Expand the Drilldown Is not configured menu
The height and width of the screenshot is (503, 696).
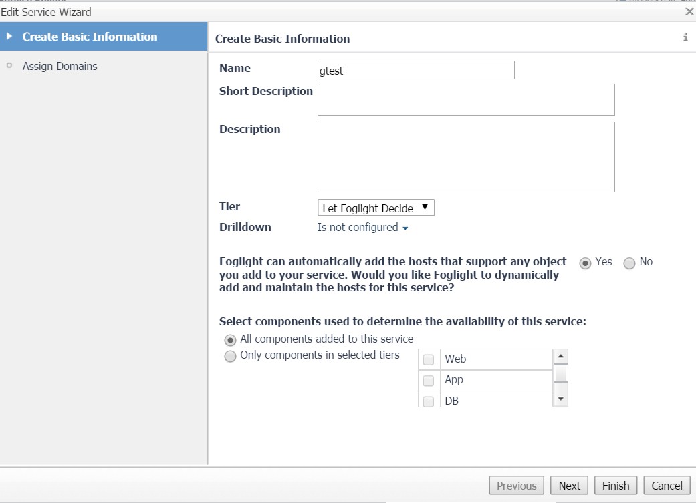362,228
